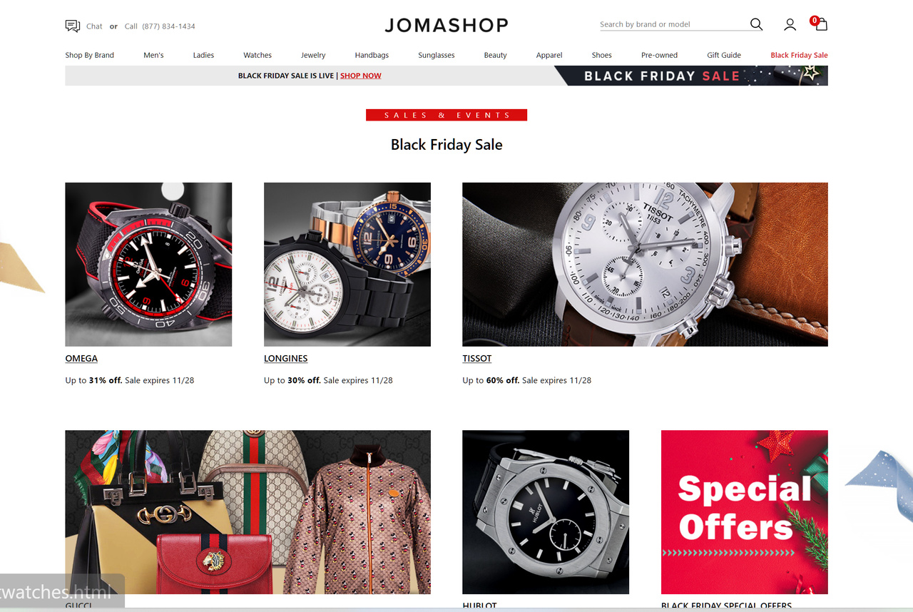Open the Watches menu

[x=257, y=55]
